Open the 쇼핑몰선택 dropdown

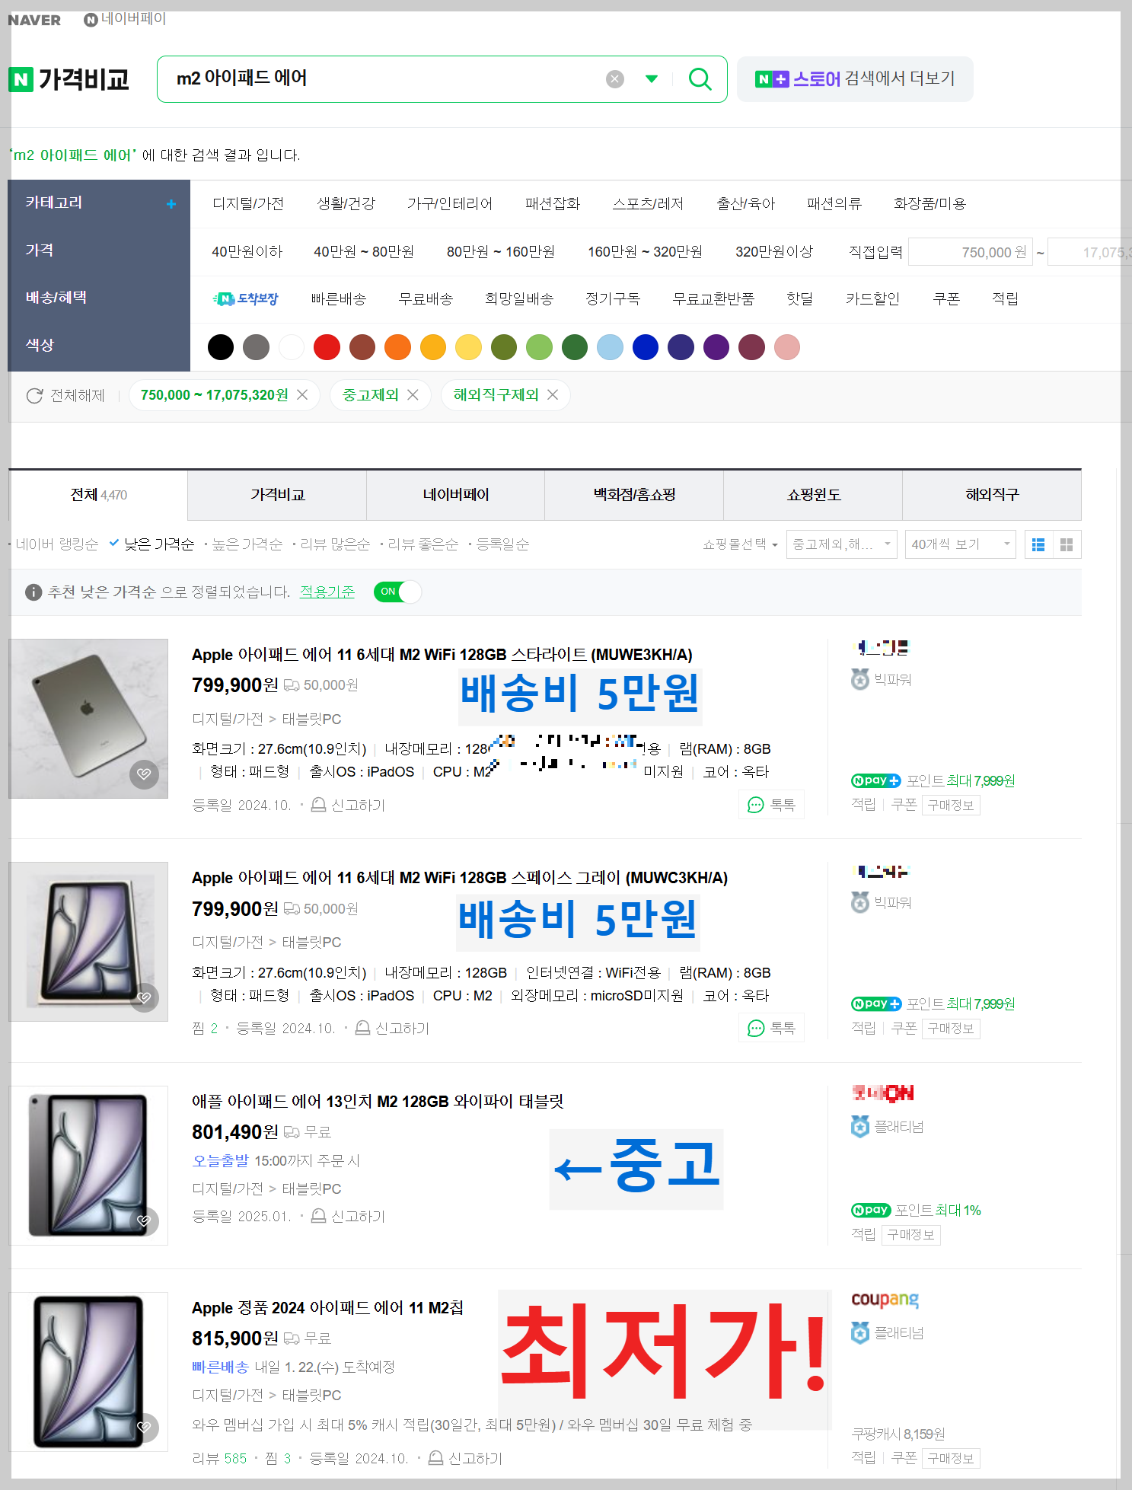coord(739,544)
